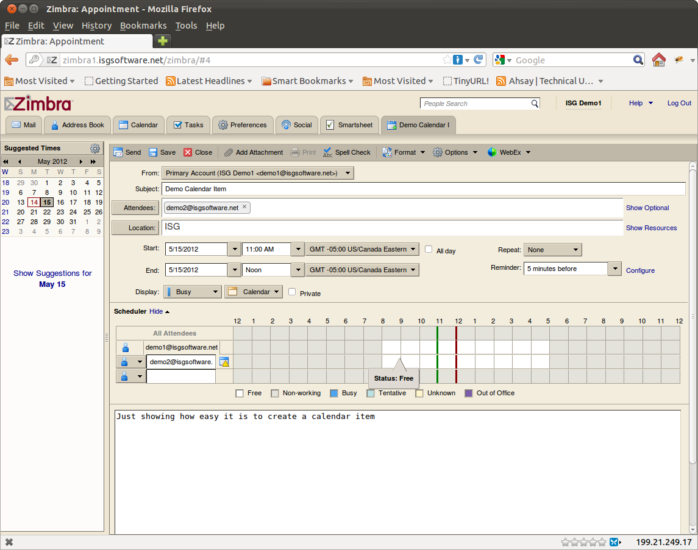698x550 pixels.
Task: Open the Repeat dropdown set to None
Action: [x=554, y=250]
